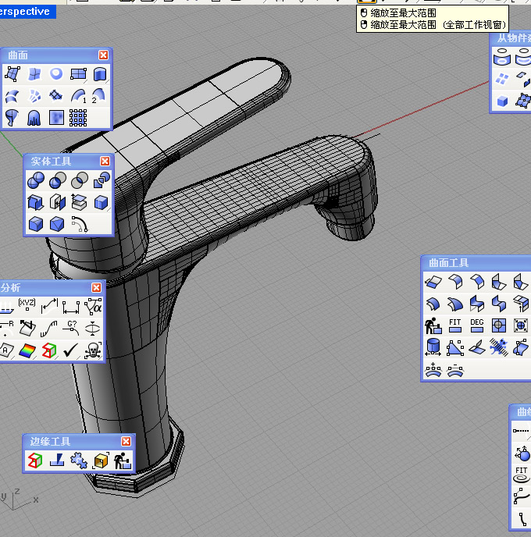Click the Perspective viewport title
531x537 pixels.
click(x=25, y=12)
